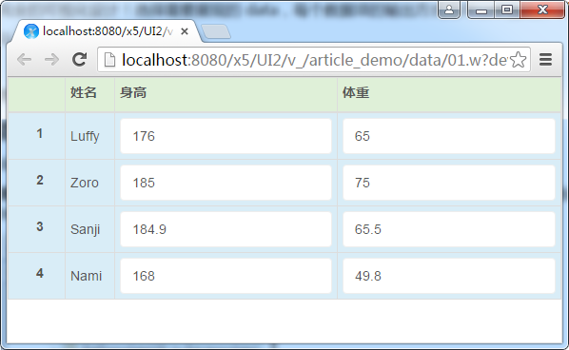Edit Nami's weight field showing 49.8
569x350 pixels.
point(449,276)
